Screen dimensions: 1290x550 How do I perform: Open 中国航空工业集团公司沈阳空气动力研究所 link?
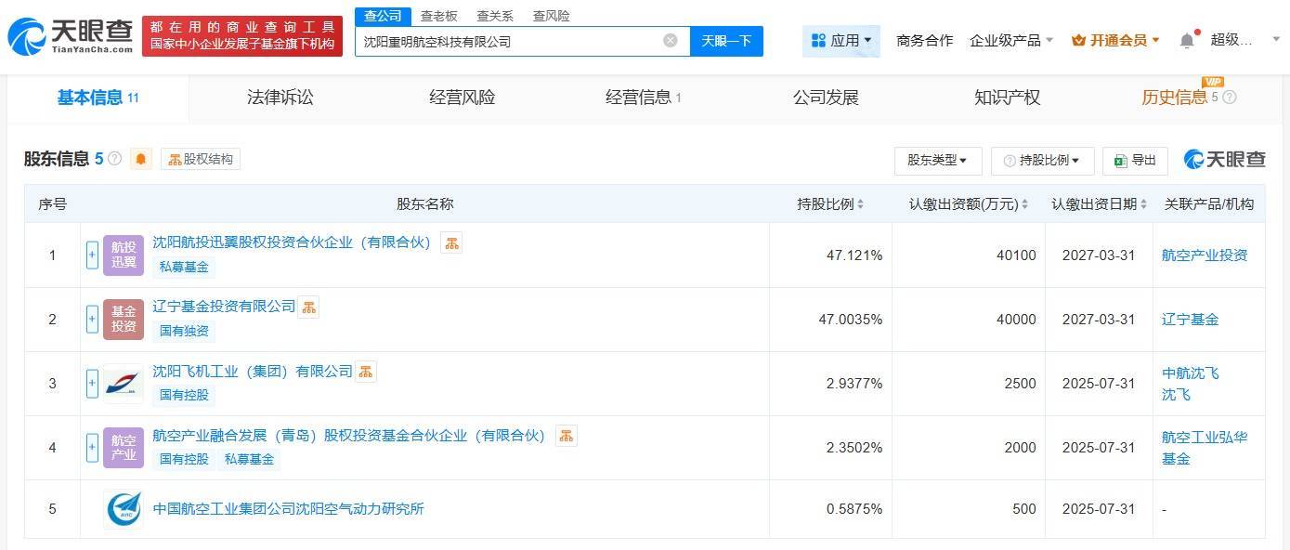tap(288, 509)
